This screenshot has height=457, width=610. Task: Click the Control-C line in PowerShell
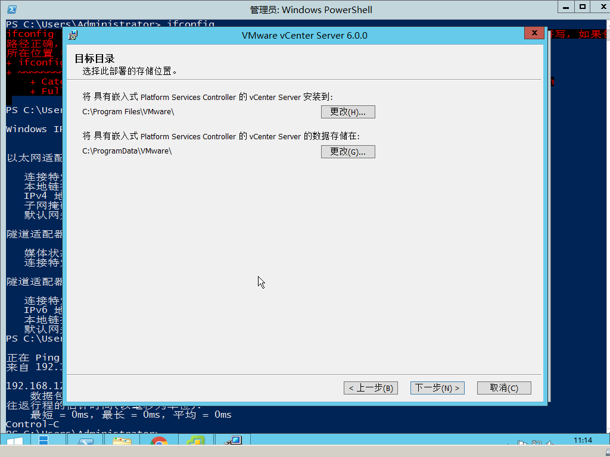[x=32, y=424]
